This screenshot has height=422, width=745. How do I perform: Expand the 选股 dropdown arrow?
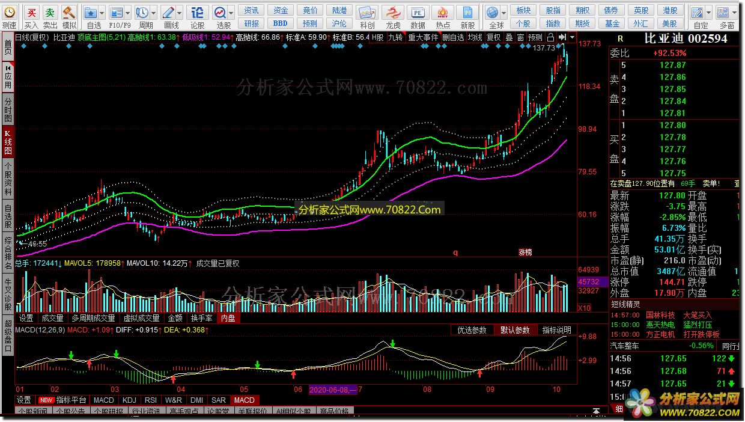coord(231,12)
